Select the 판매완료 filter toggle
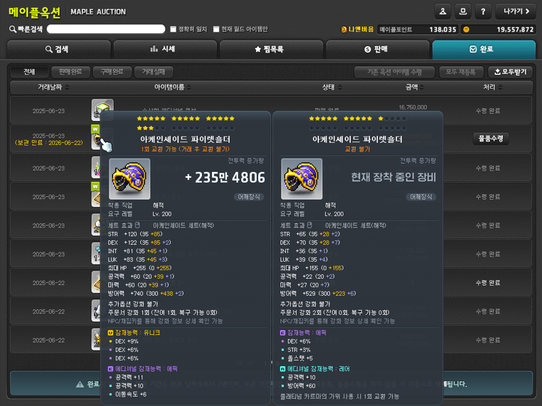The width and height of the screenshot is (542, 406). 70,72
